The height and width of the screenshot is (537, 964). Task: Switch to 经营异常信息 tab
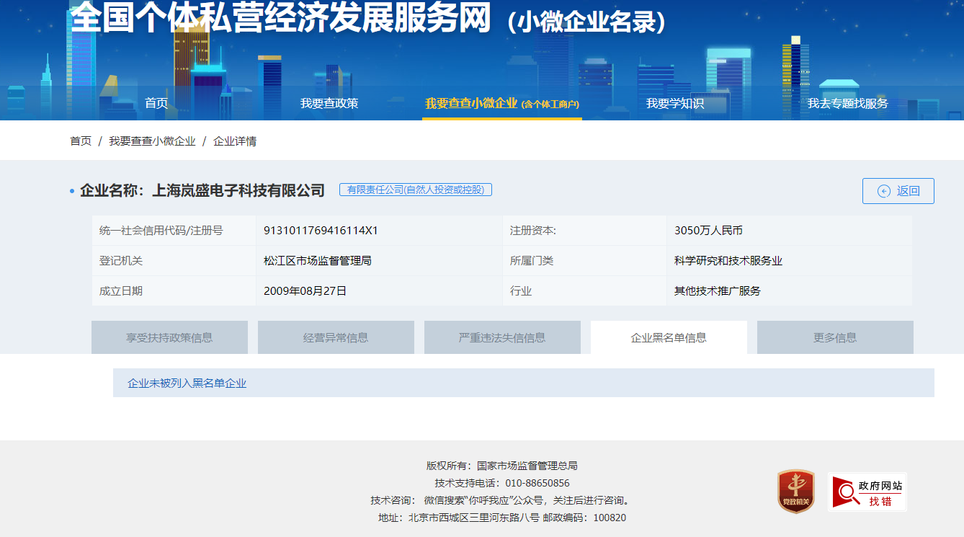pos(336,337)
